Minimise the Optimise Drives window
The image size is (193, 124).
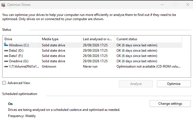coord(162,5)
